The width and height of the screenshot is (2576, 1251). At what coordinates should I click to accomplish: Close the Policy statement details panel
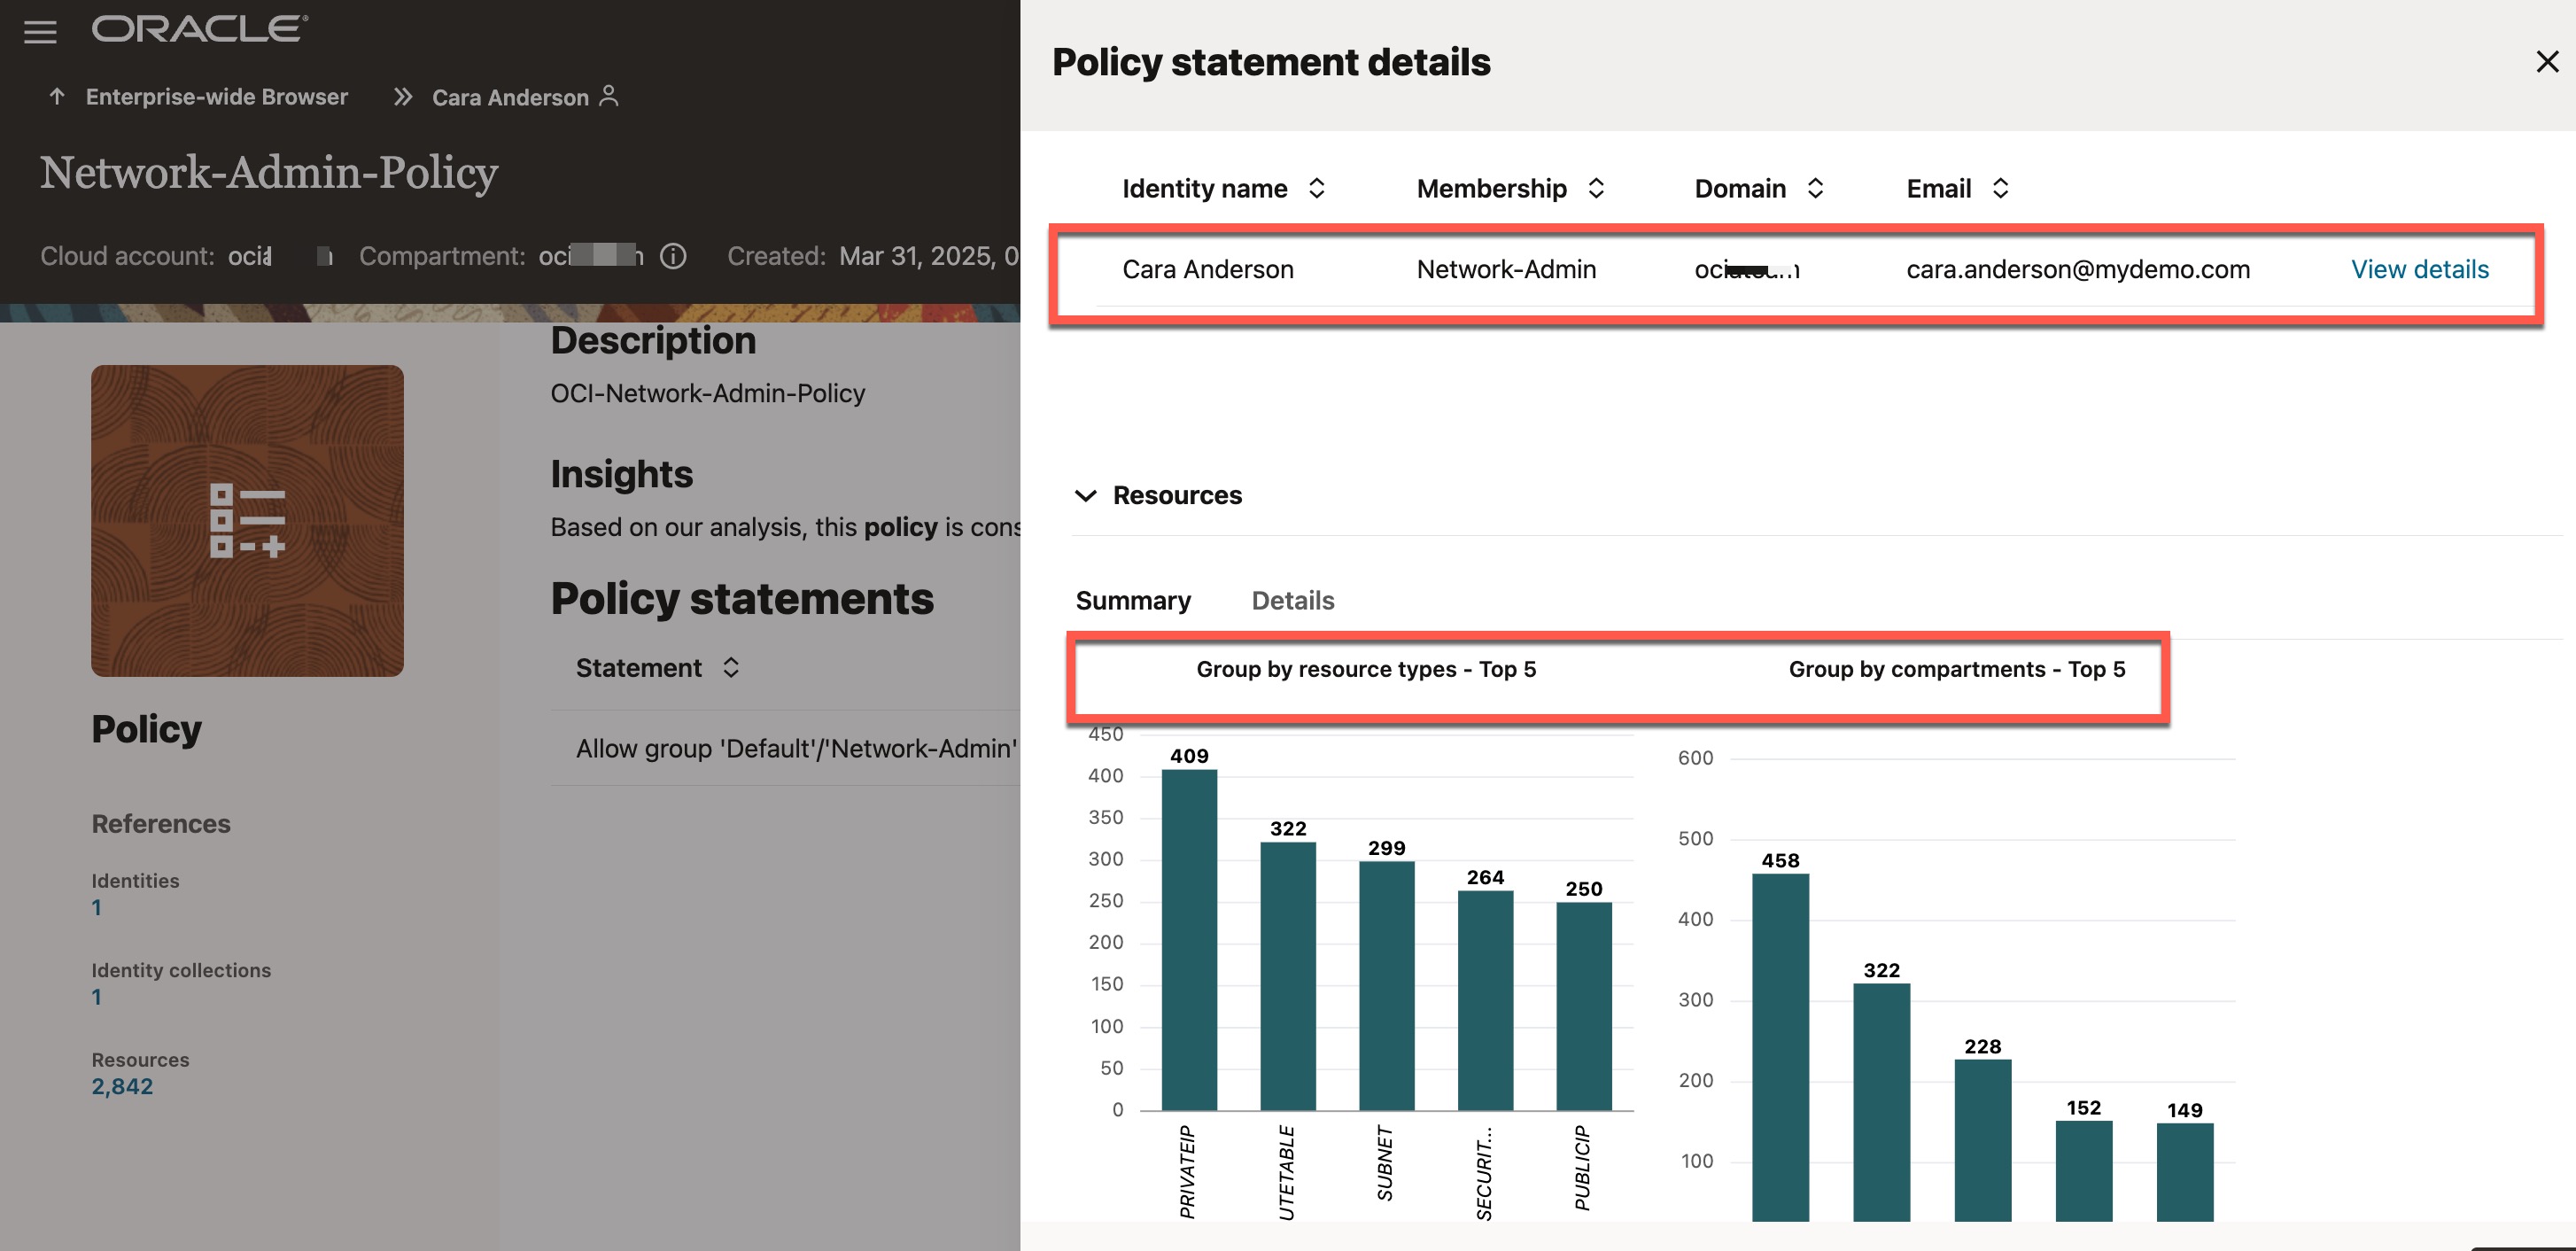[x=2546, y=62]
